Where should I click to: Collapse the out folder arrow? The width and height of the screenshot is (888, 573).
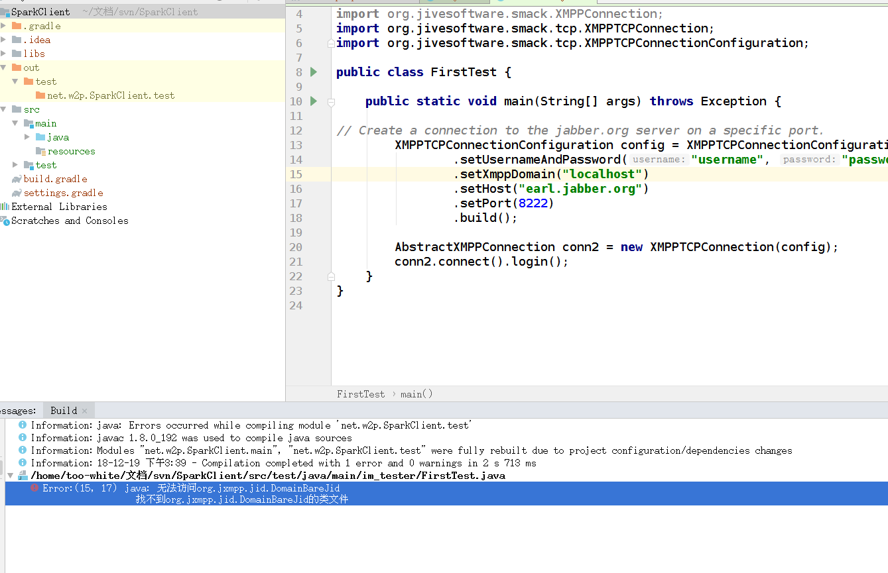pyautogui.click(x=4, y=68)
